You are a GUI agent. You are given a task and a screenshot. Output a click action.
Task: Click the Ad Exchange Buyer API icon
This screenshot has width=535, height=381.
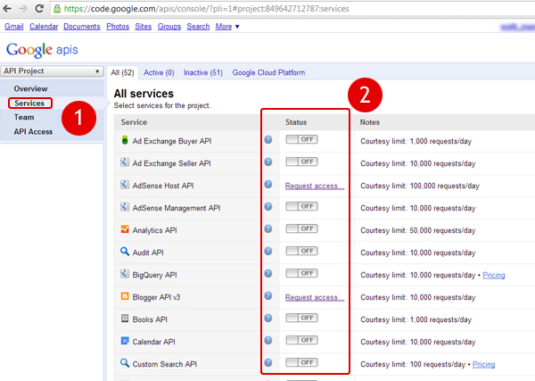pyautogui.click(x=125, y=140)
